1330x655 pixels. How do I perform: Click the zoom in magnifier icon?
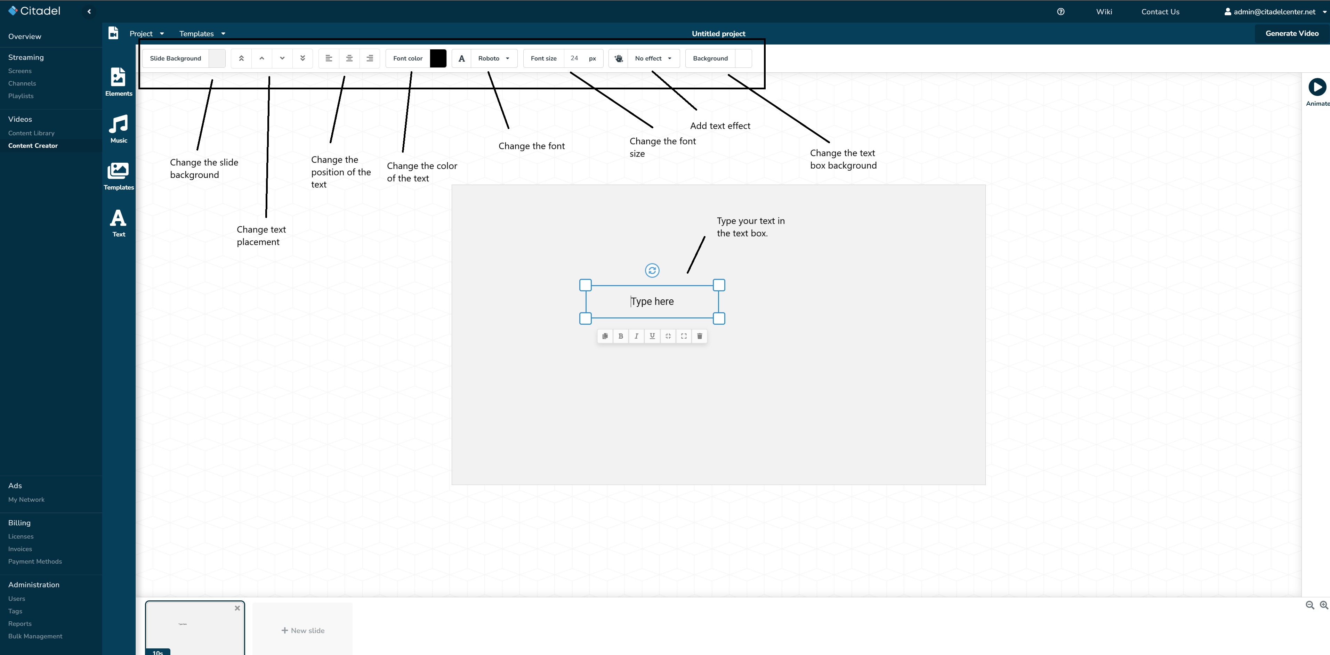coord(1324,605)
